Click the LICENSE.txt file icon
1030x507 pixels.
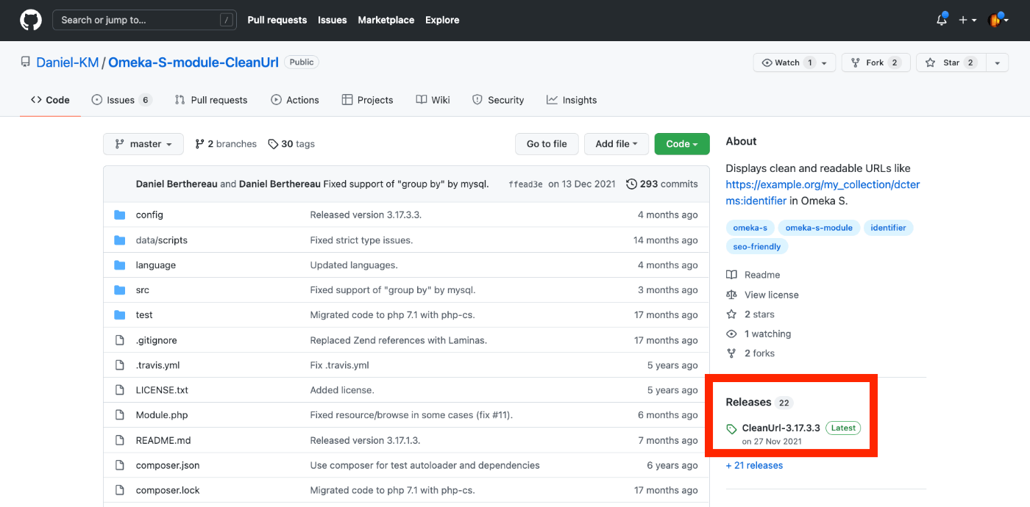pyautogui.click(x=120, y=390)
